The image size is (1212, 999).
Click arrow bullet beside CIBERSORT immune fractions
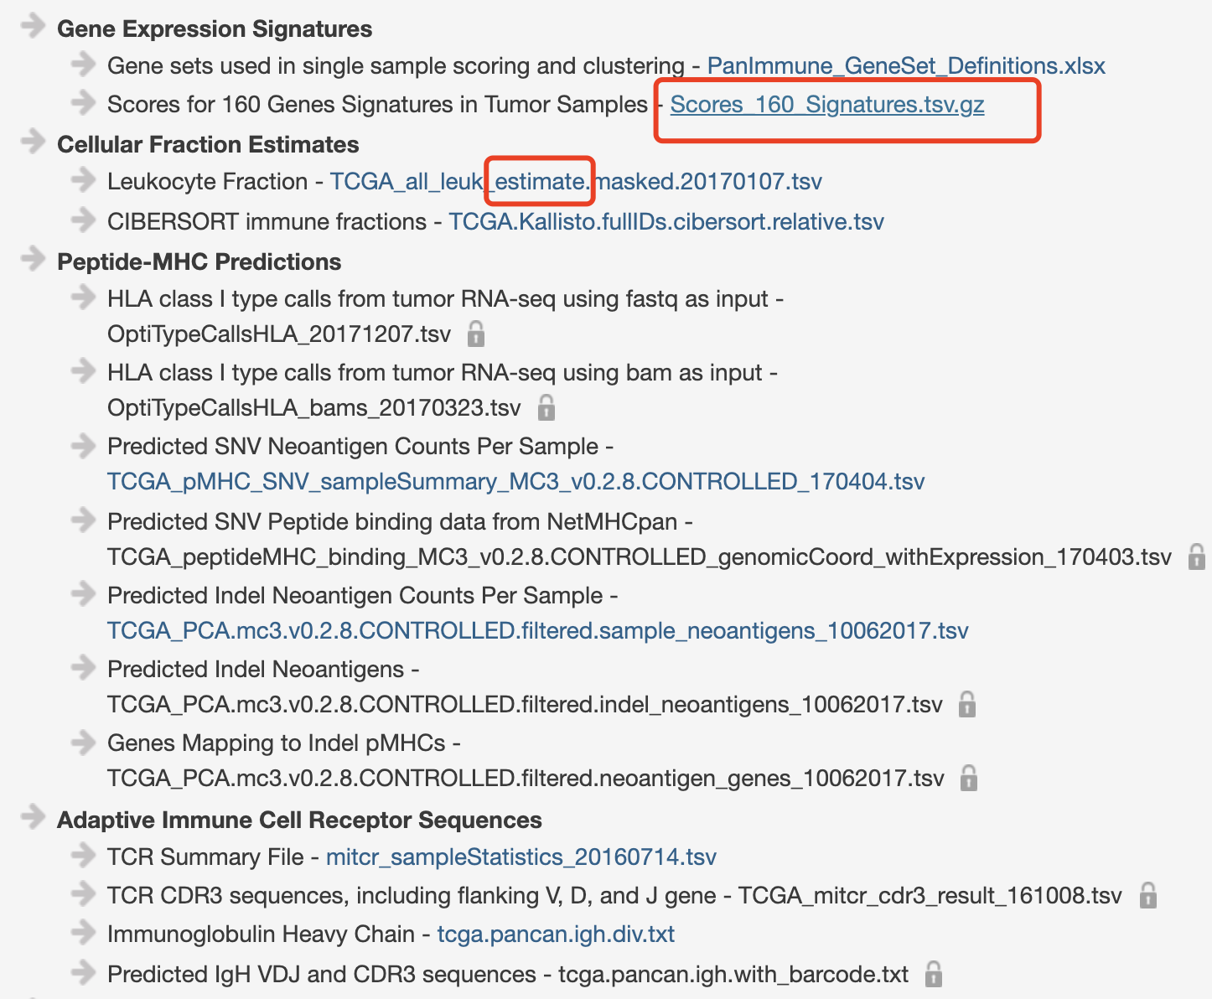(x=83, y=219)
